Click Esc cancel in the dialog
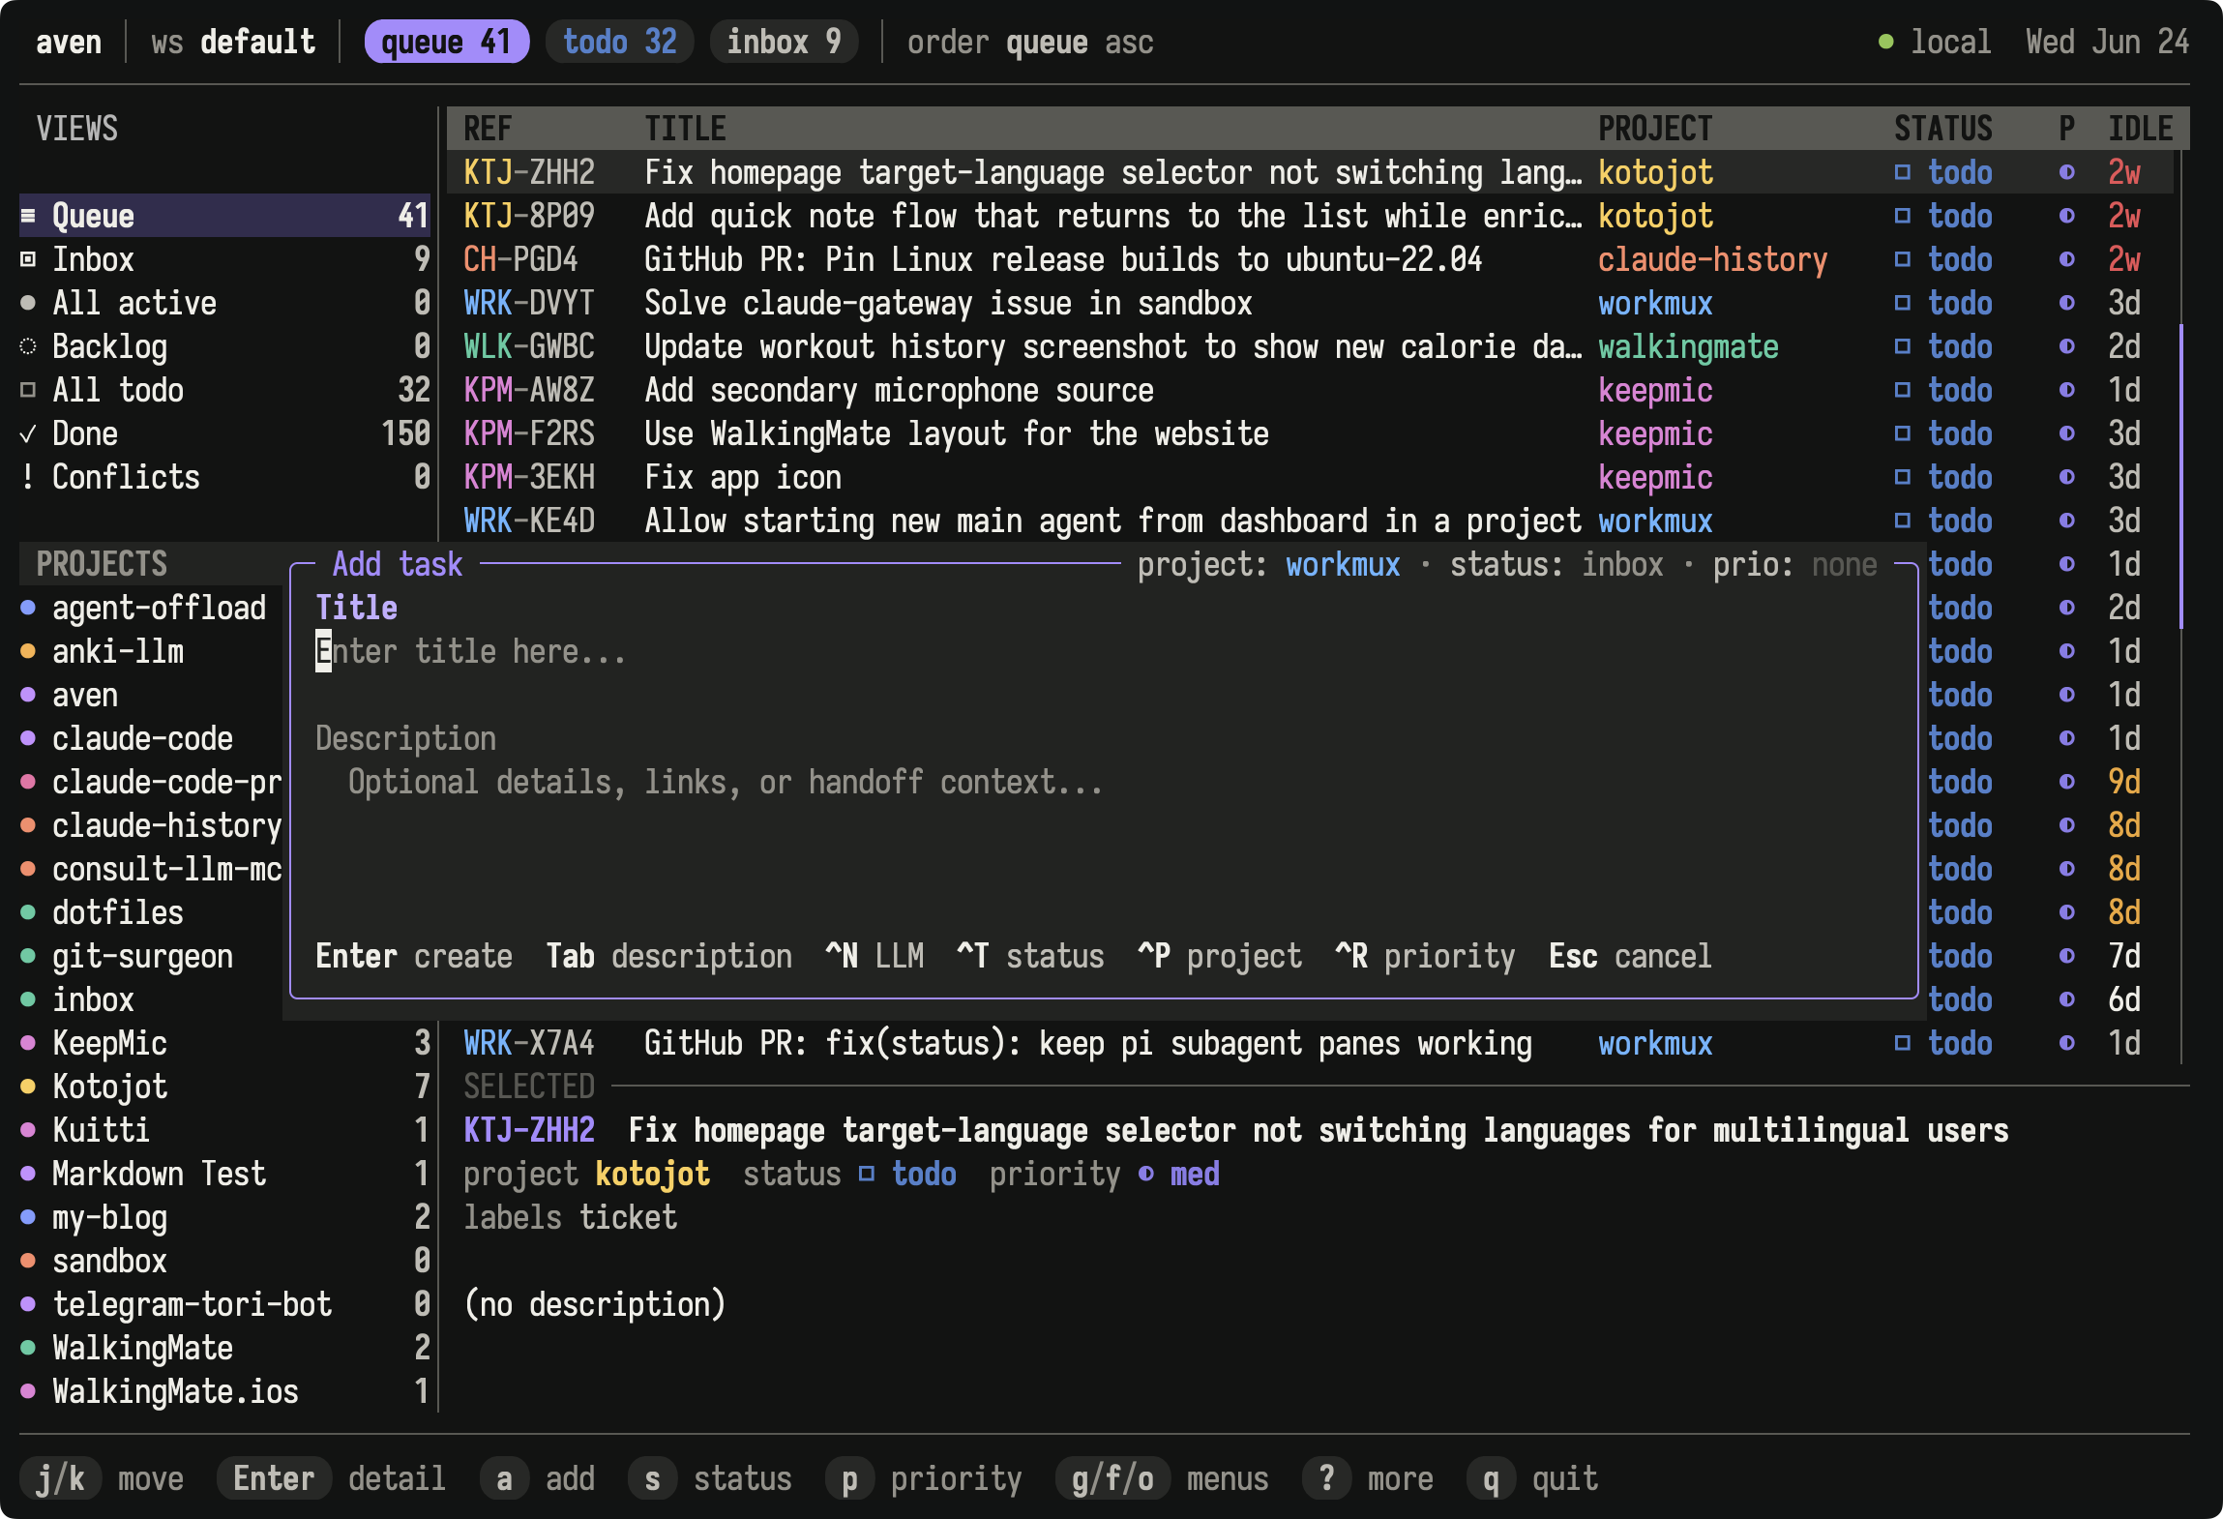 pos(1630,956)
